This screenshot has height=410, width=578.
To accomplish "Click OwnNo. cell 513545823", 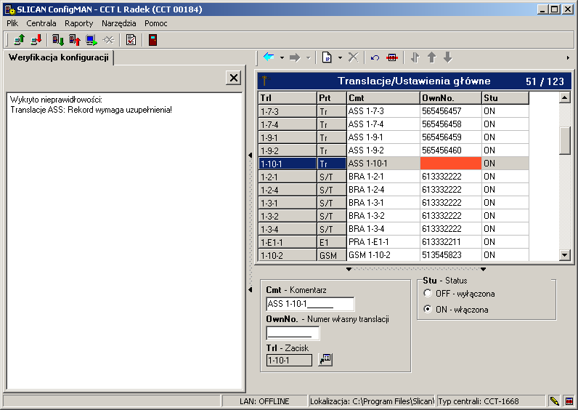I will [x=450, y=255].
